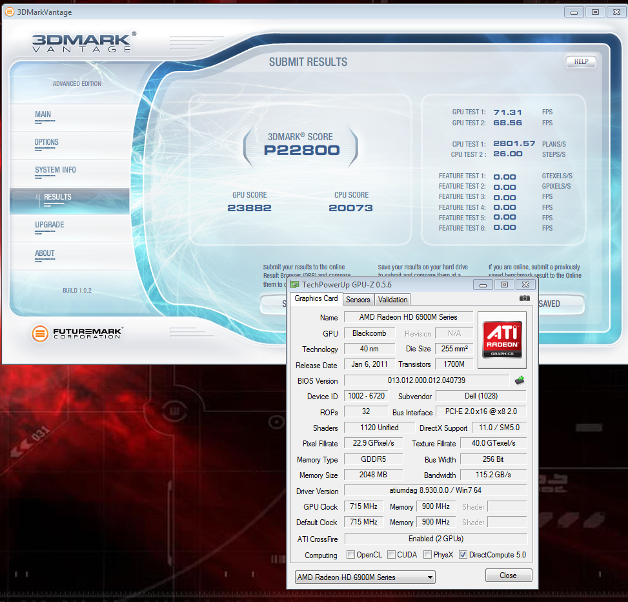Image resolution: width=628 pixels, height=602 pixels.
Task: Click the Close button in GPU-Z
Action: coord(508,576)
